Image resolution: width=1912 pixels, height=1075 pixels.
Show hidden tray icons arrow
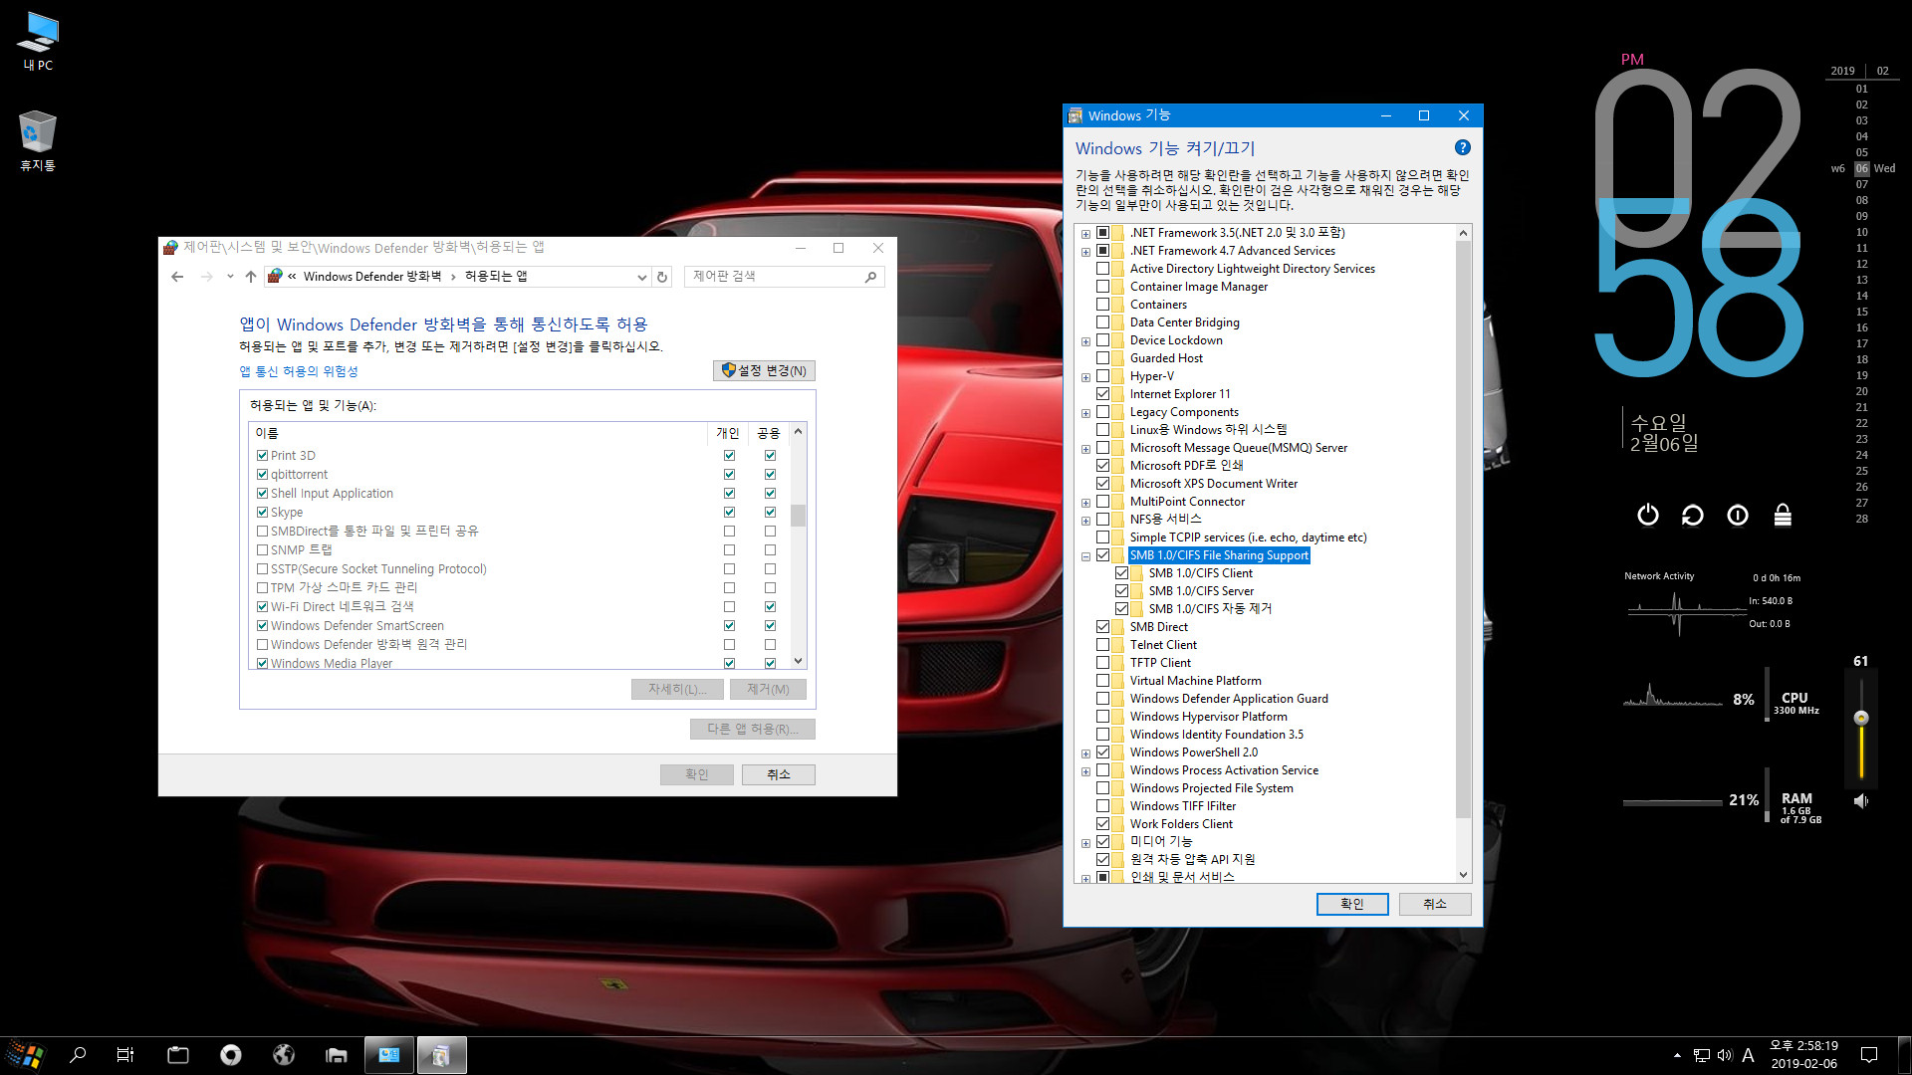(1677, 1055)
